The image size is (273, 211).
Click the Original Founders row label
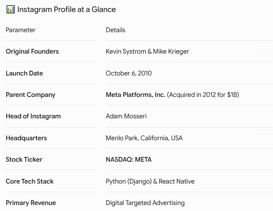coord(32,51)
